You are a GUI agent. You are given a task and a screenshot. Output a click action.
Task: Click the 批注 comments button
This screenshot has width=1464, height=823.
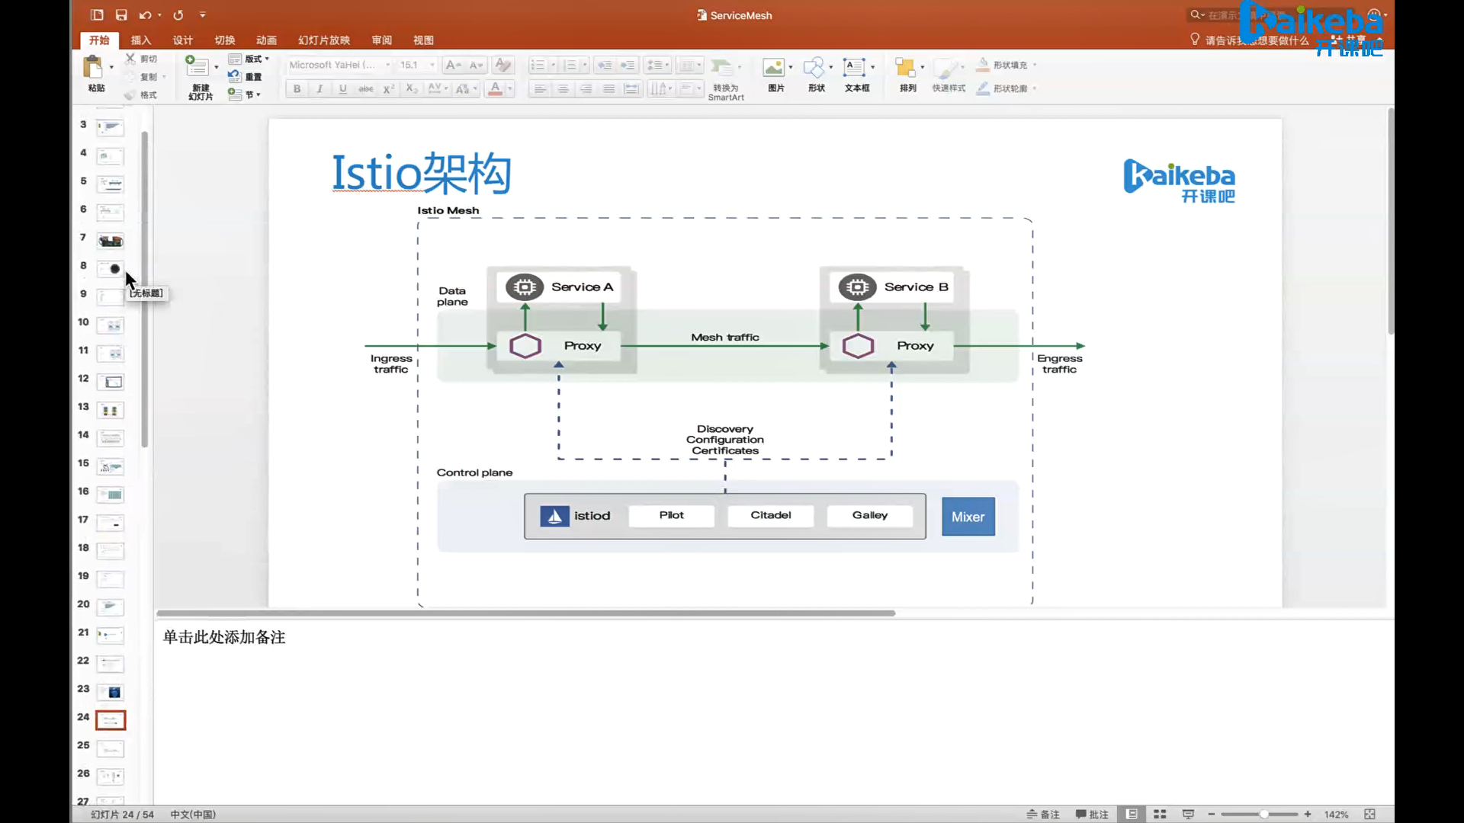(1092, 814)
